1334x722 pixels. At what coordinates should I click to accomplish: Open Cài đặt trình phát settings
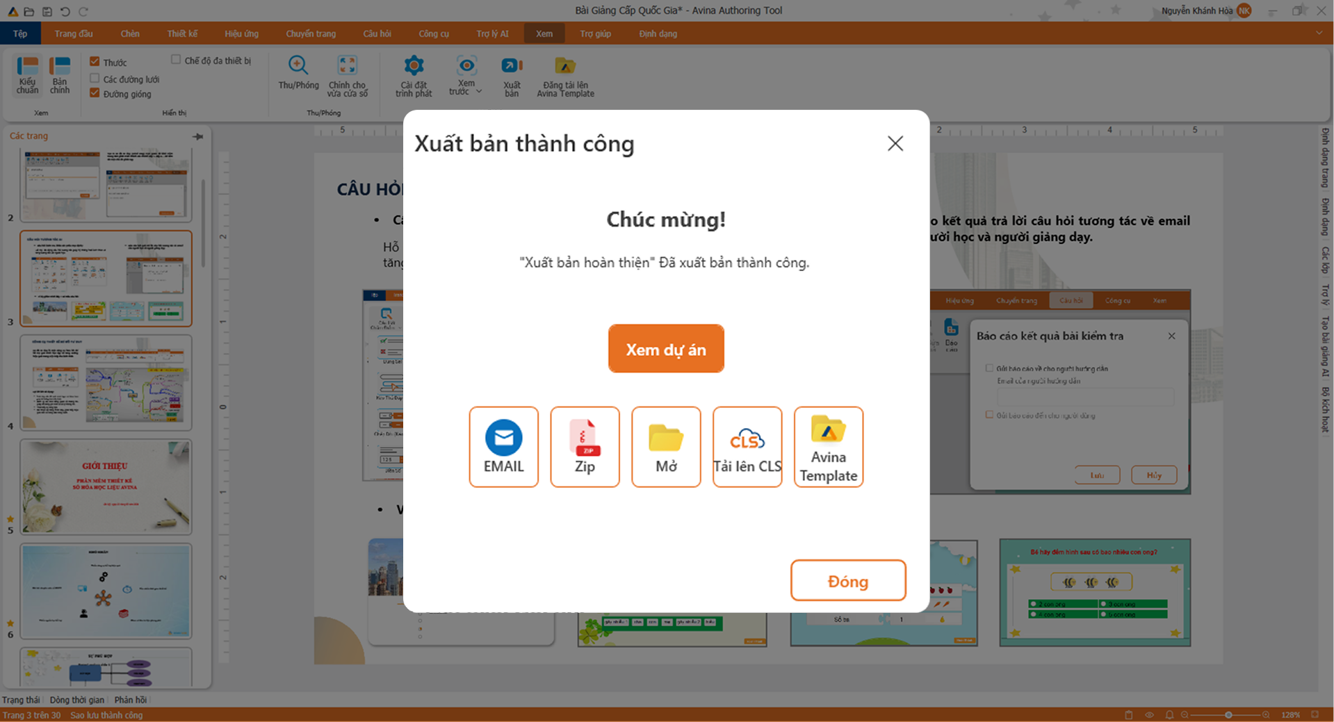(x=414, y=76)
